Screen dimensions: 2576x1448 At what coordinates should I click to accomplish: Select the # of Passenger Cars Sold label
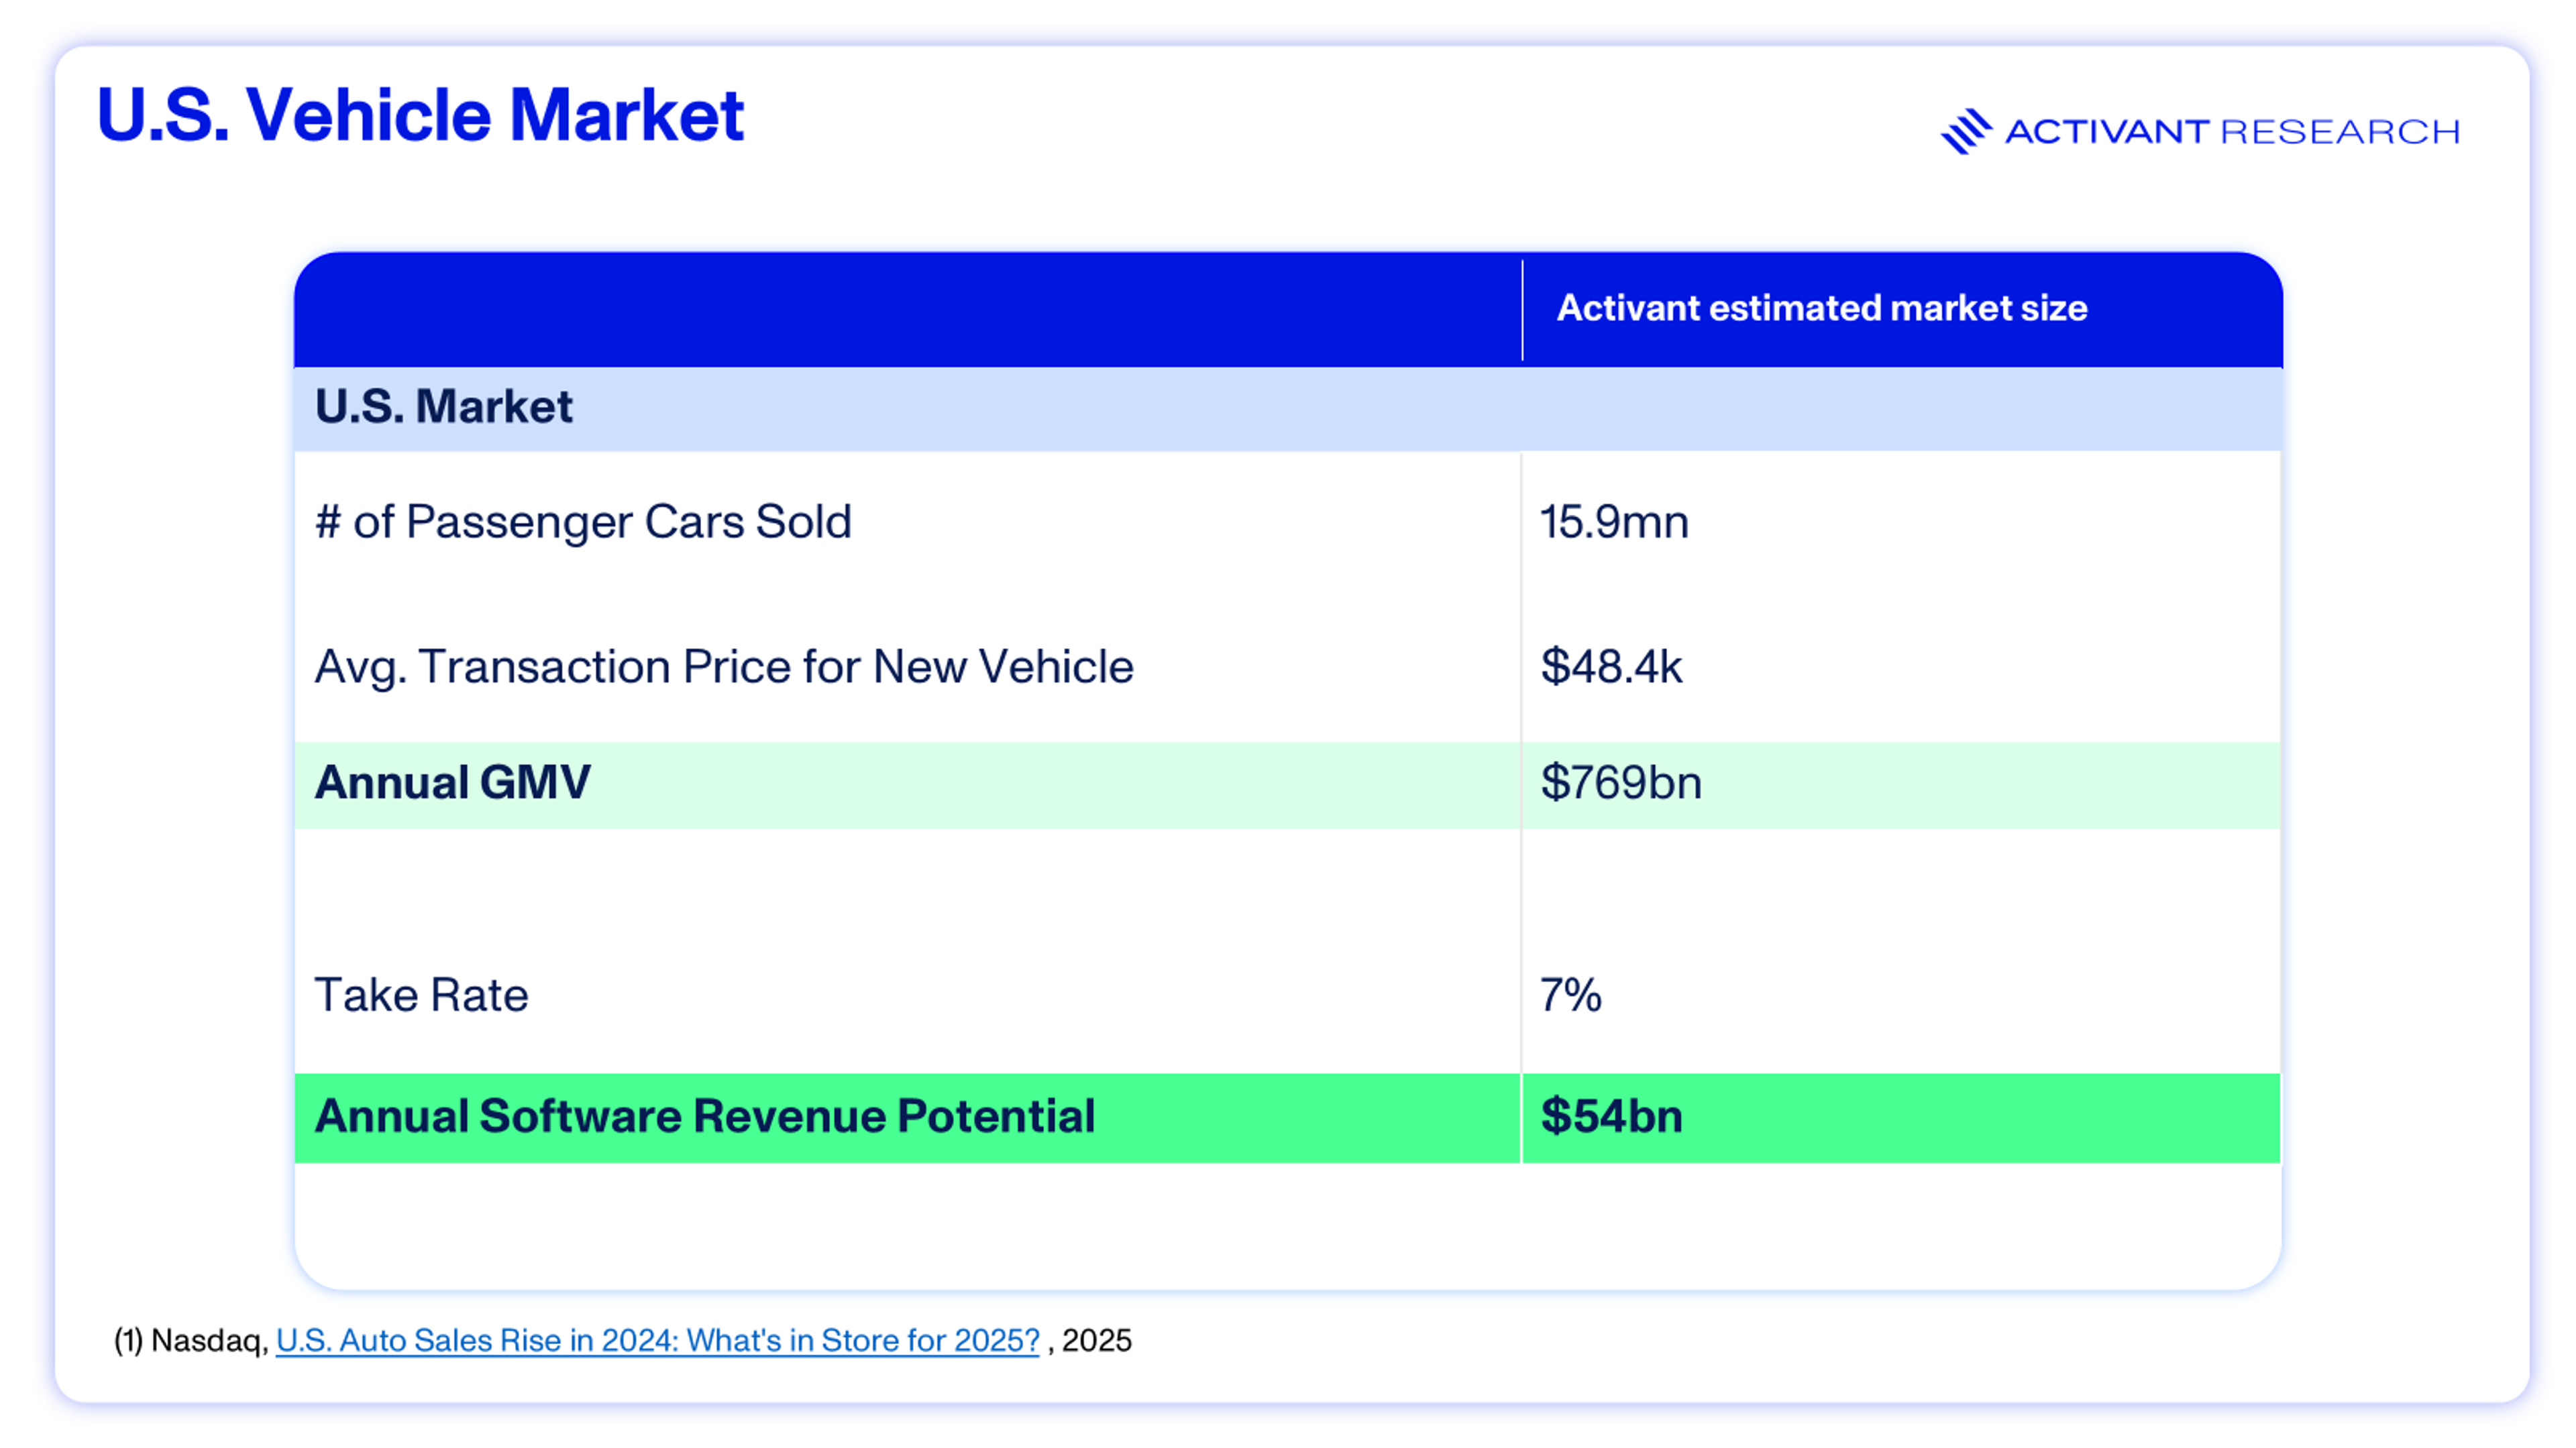click(x=583, y=522)
